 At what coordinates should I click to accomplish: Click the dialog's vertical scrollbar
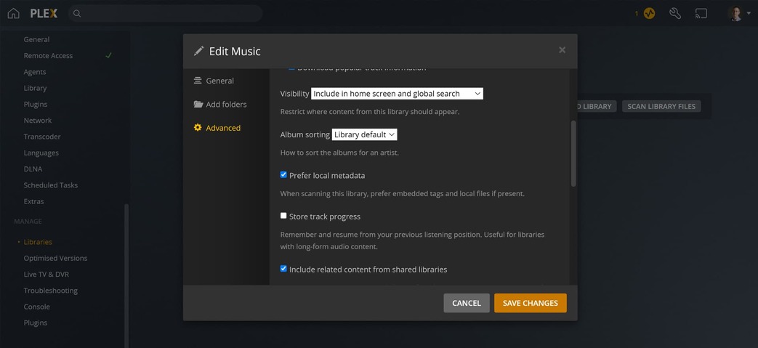573,153
